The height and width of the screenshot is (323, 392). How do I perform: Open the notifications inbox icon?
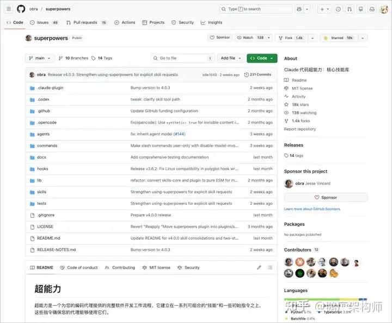372,9
